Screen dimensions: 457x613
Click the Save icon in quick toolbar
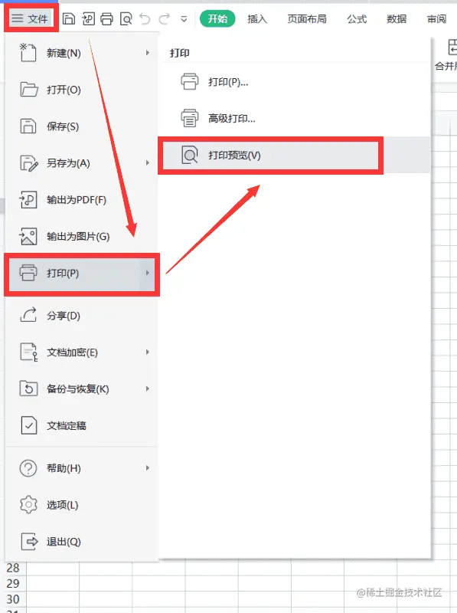click(69, 18)
